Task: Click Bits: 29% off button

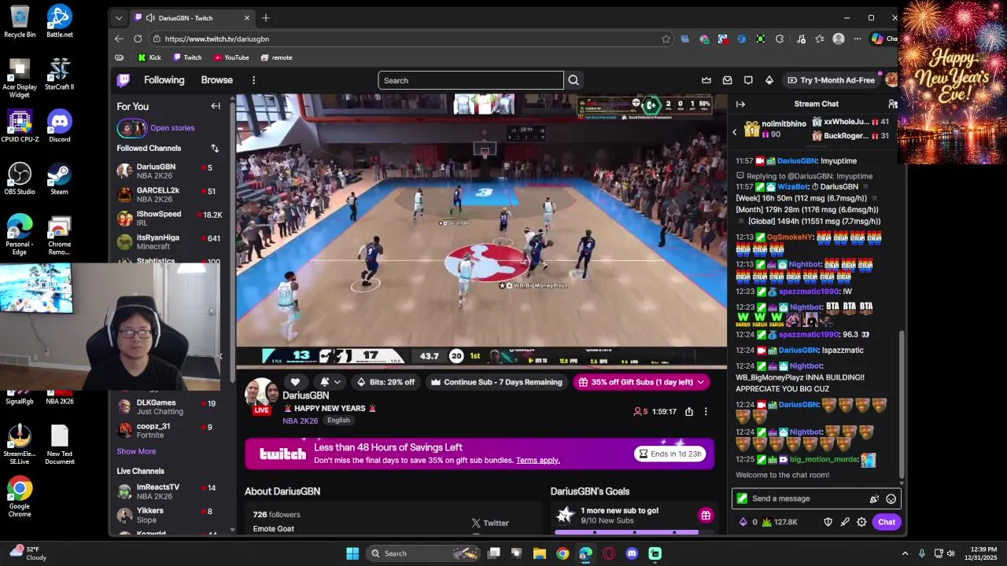Action: click(385, 382)
